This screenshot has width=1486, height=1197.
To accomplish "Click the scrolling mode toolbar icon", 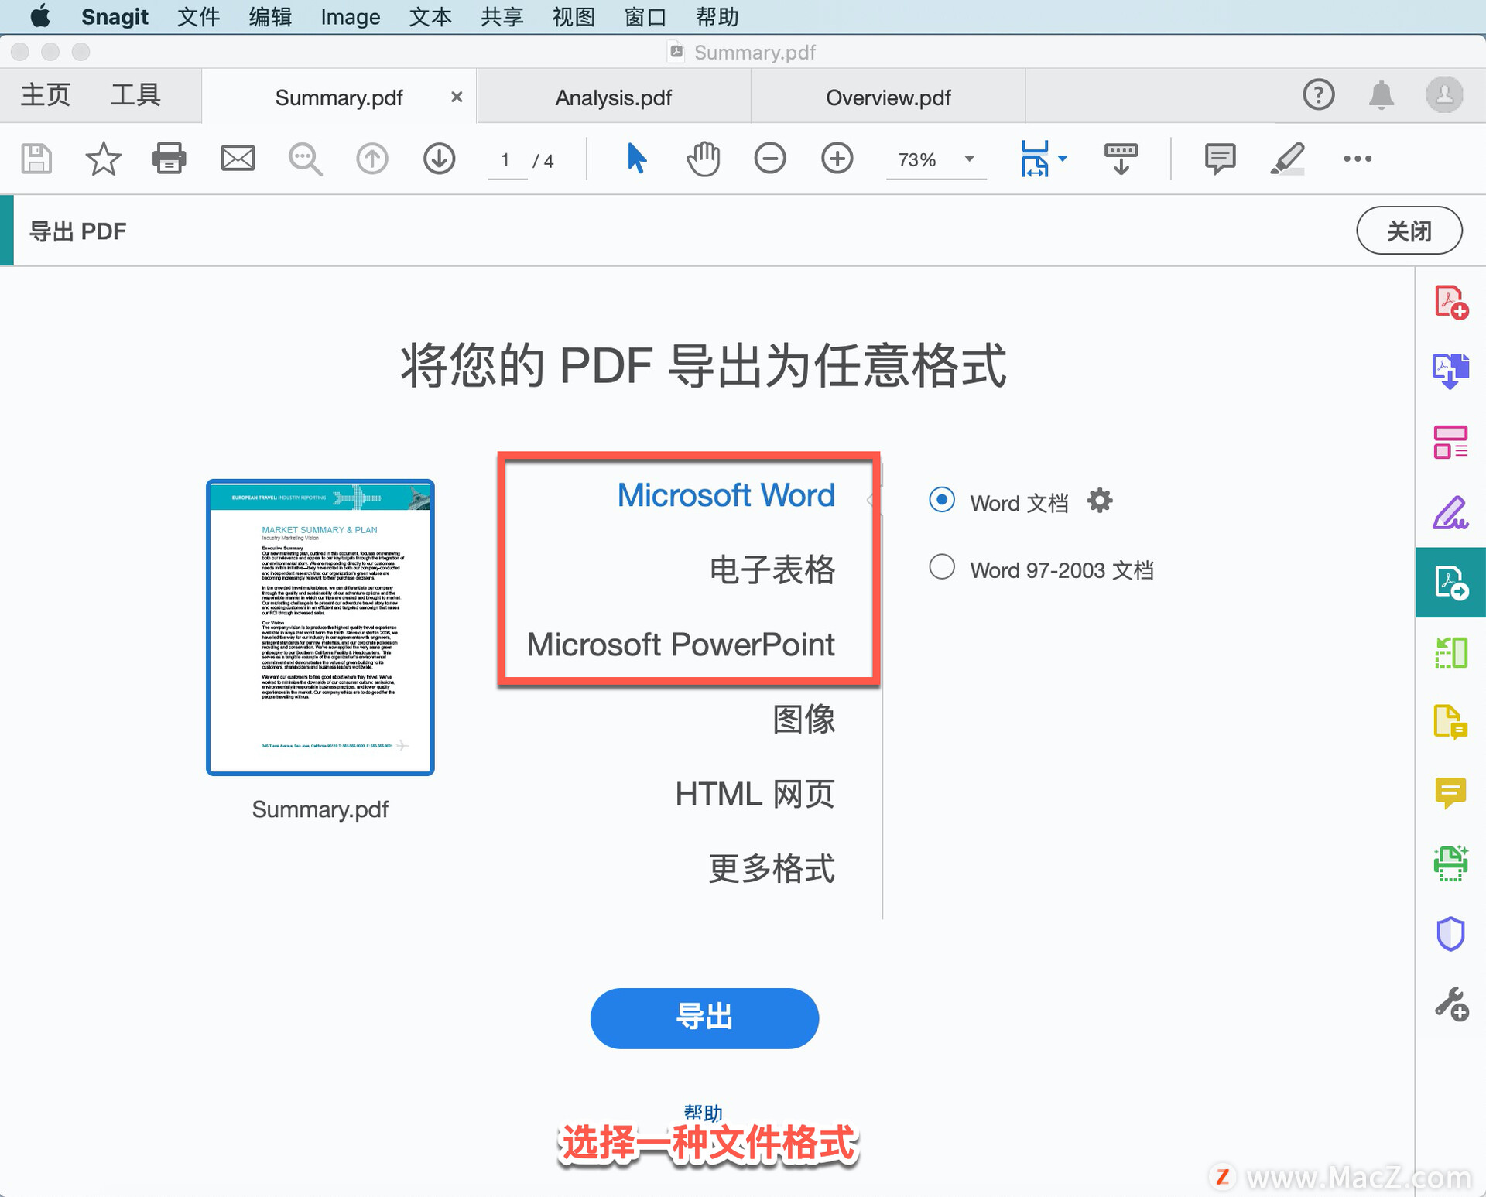I will (x=1121, y=159).
